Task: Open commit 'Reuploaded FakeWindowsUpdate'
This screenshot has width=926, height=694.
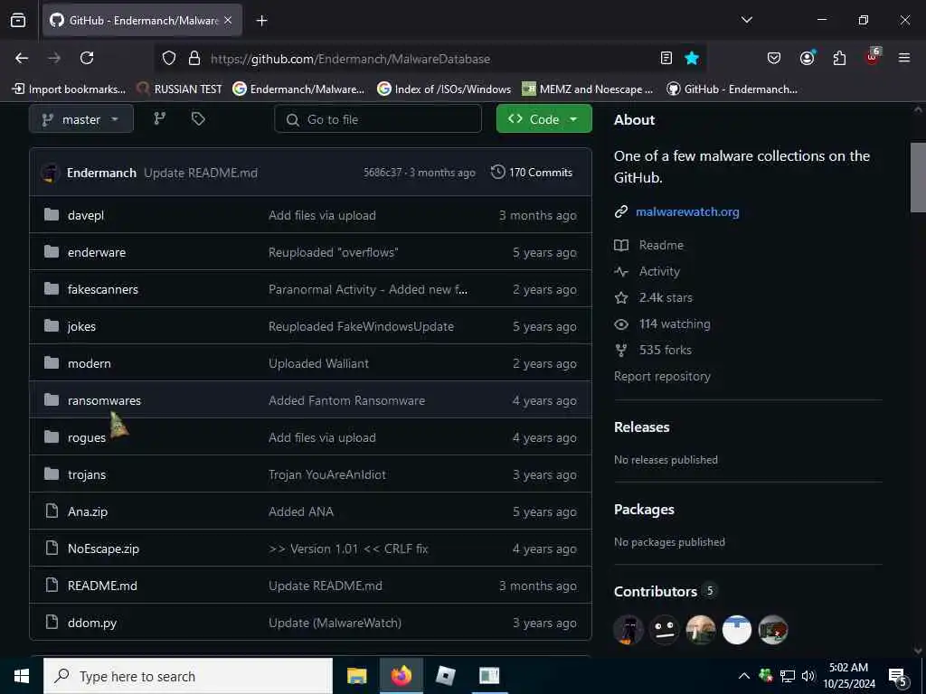Action: pos(361,327)
